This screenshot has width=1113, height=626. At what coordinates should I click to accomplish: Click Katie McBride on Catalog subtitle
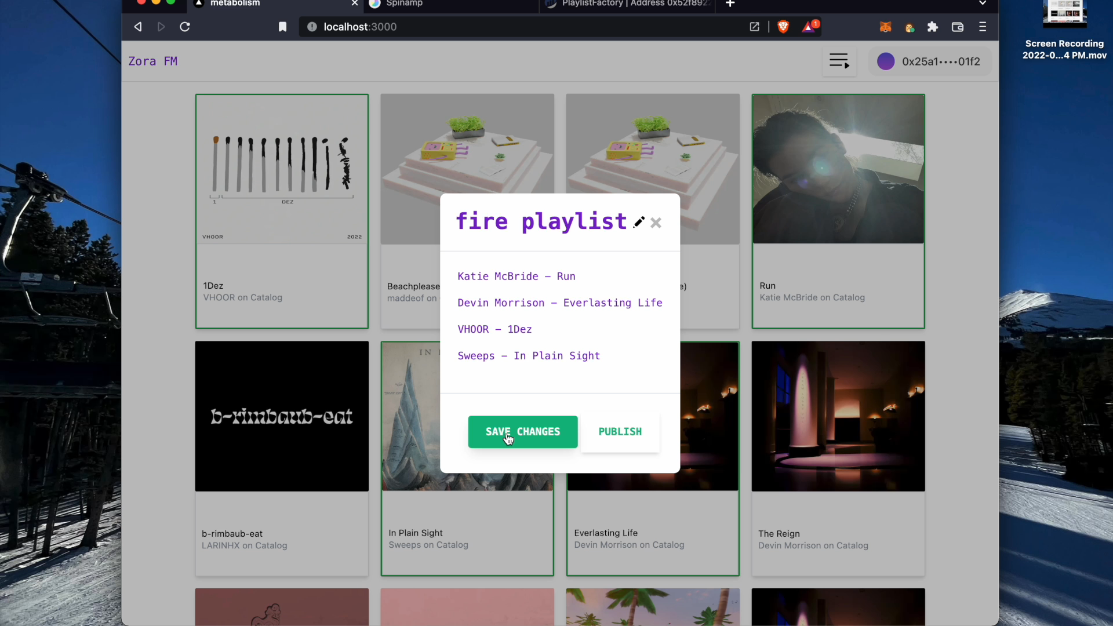coord(812,298)
